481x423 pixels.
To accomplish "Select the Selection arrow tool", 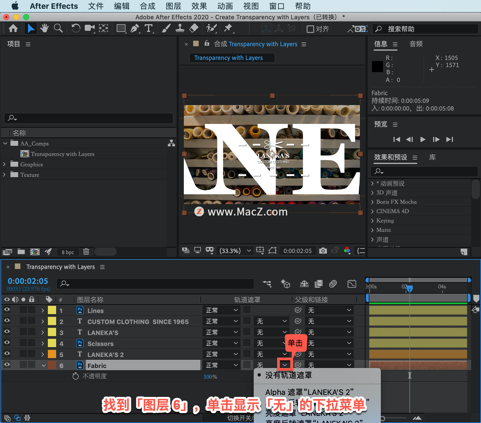I will click(x=31, y=28).
